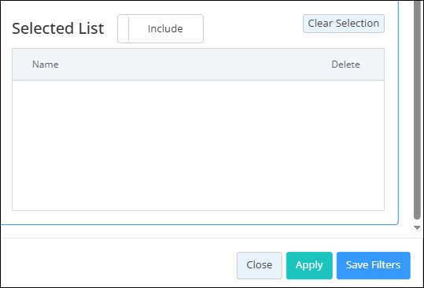424x288 pixels.
Task: Click the blank footer area left of Close
Action: (119, 265)
